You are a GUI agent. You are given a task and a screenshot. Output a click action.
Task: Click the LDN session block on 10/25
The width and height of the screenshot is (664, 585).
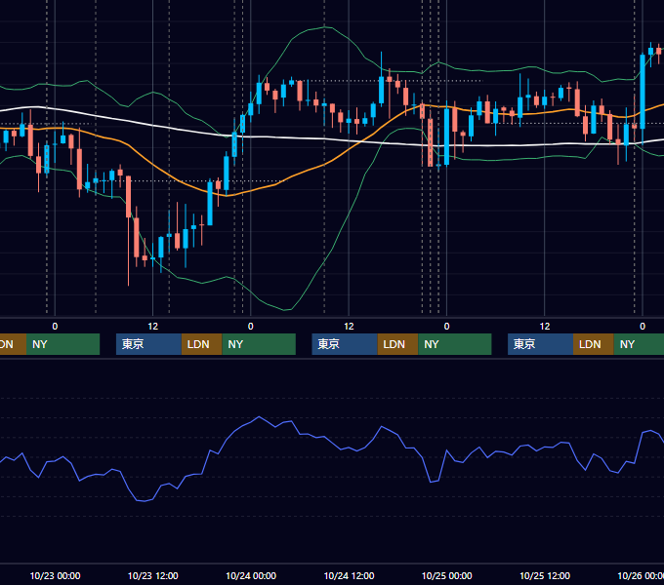tap(594, 344)
